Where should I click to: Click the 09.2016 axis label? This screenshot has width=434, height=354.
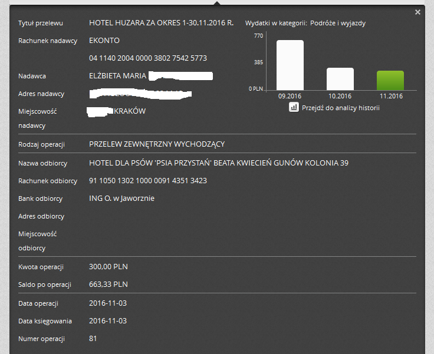[x=290, y=96]
